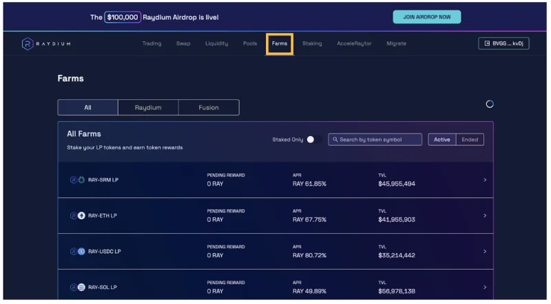
Task: Switch to the Fusion farms tab
Action: 209,107
